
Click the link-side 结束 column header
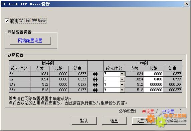tap(78, 68)
